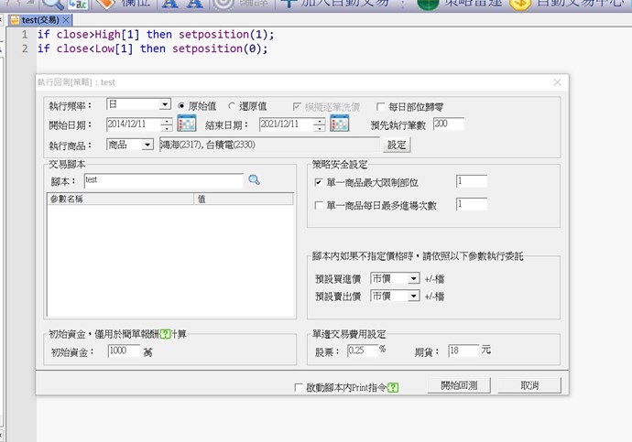The width and height of the screenshot is (632, 442).
Task: Select the 原始值 radio button
Action: pos(182,106)
